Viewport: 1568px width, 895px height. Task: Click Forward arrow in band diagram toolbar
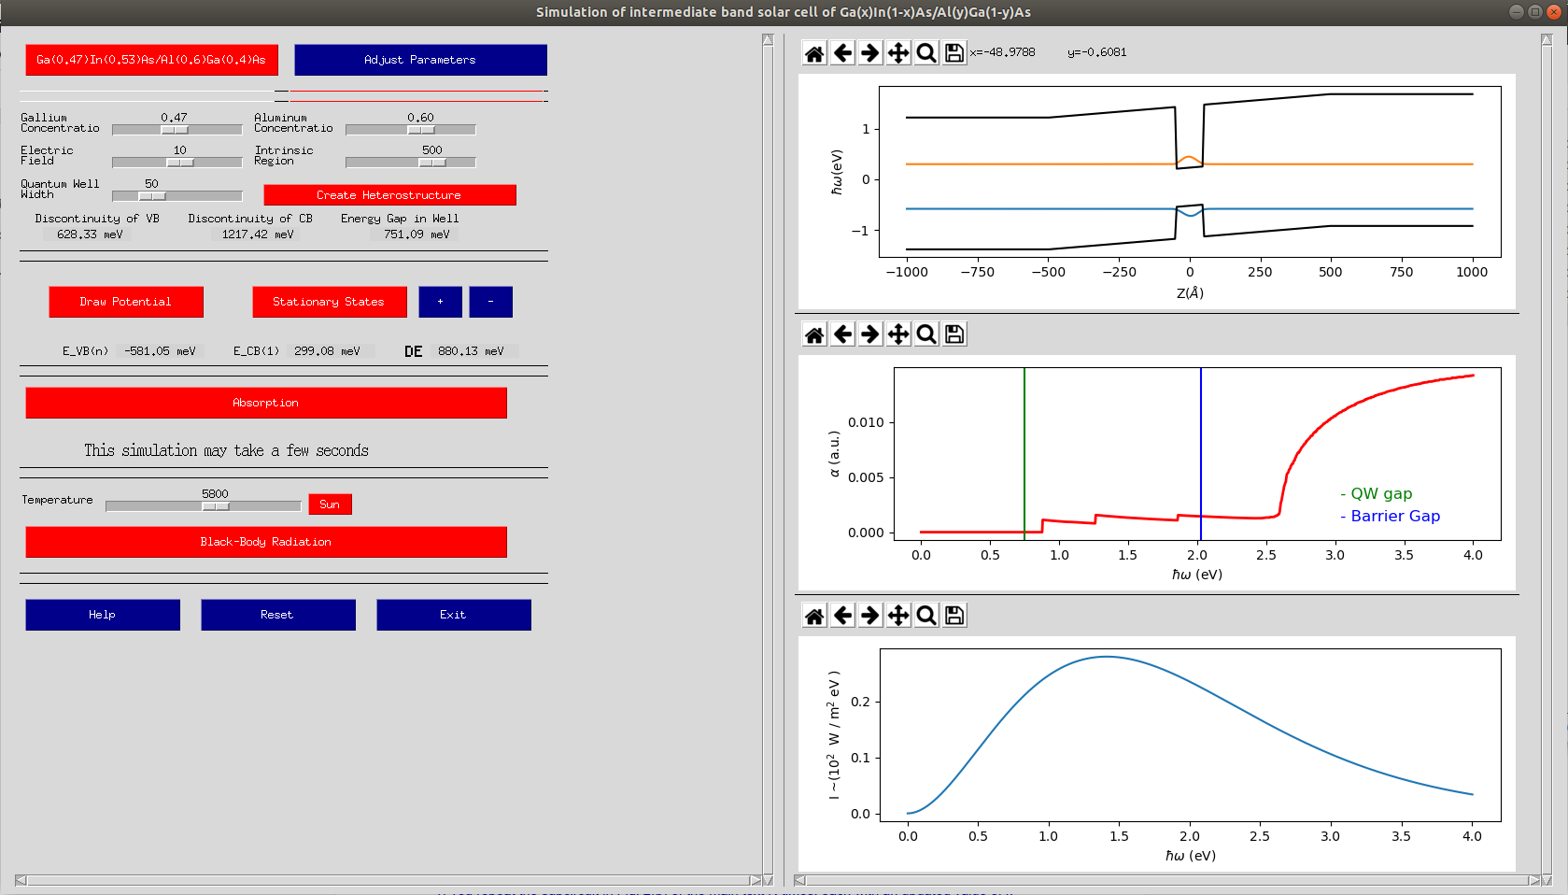pyautogui.click(x=870, y=53)
